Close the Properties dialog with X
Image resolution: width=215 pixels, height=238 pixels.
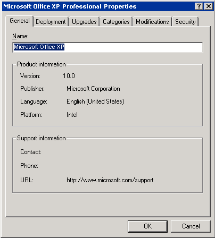pos(209,6)
